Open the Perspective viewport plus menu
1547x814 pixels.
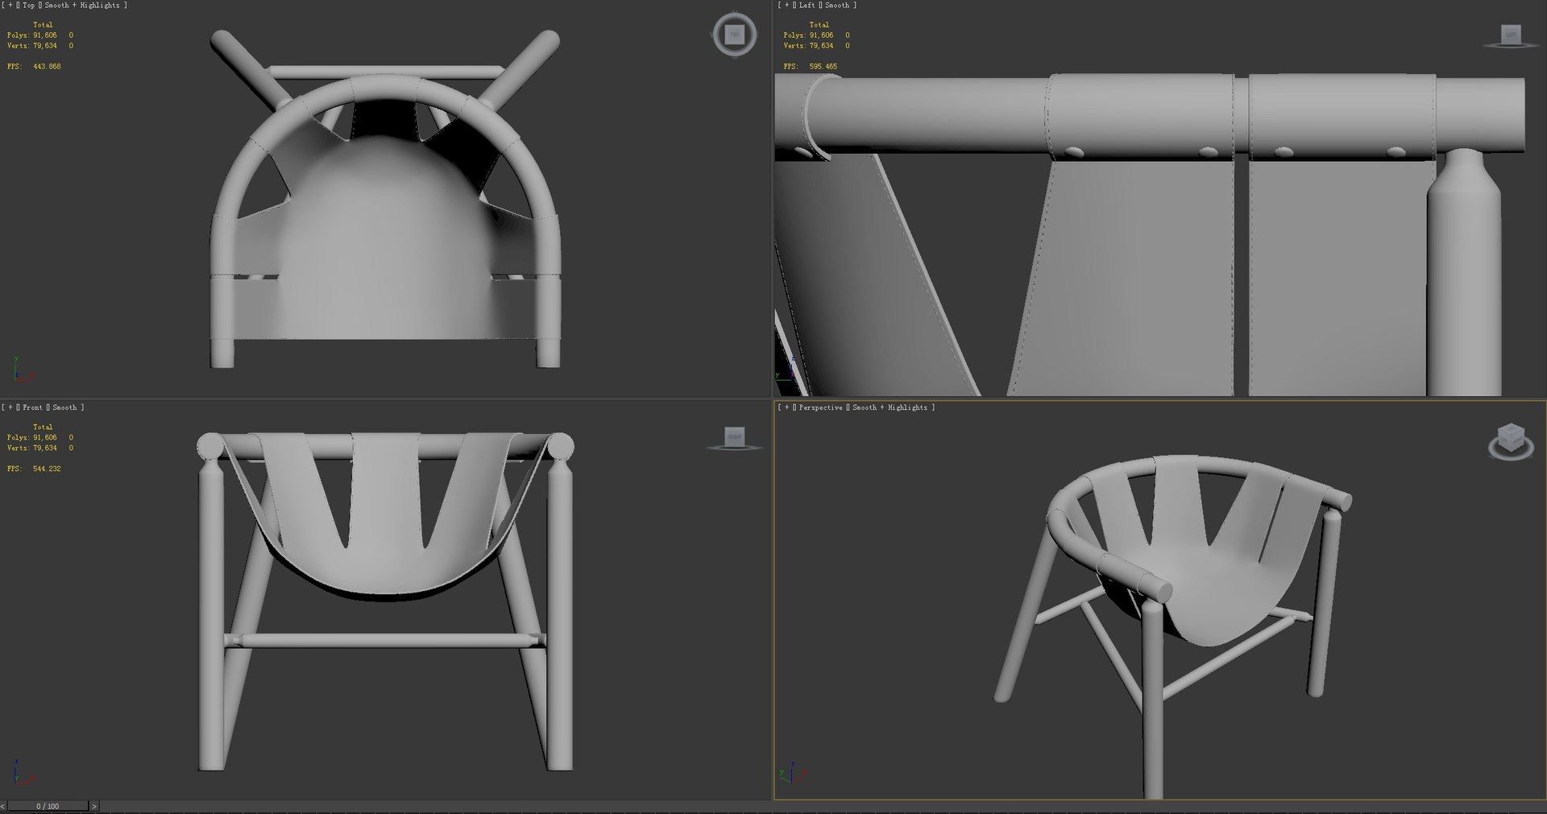787,407
